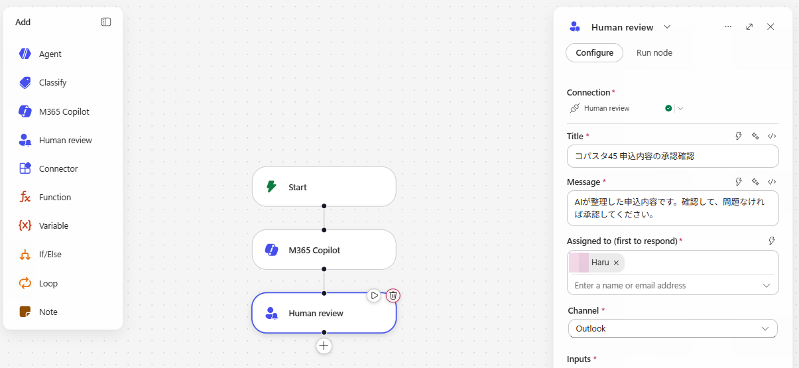The image size is (799, 368).
Task: Collapse the Add panel sidebar icon
Action: point(106,22)
